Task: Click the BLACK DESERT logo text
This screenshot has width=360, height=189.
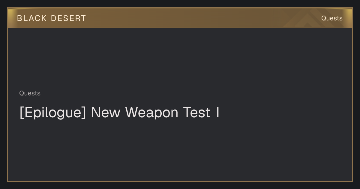Action: pyautogui.click(x=52, y=18)
